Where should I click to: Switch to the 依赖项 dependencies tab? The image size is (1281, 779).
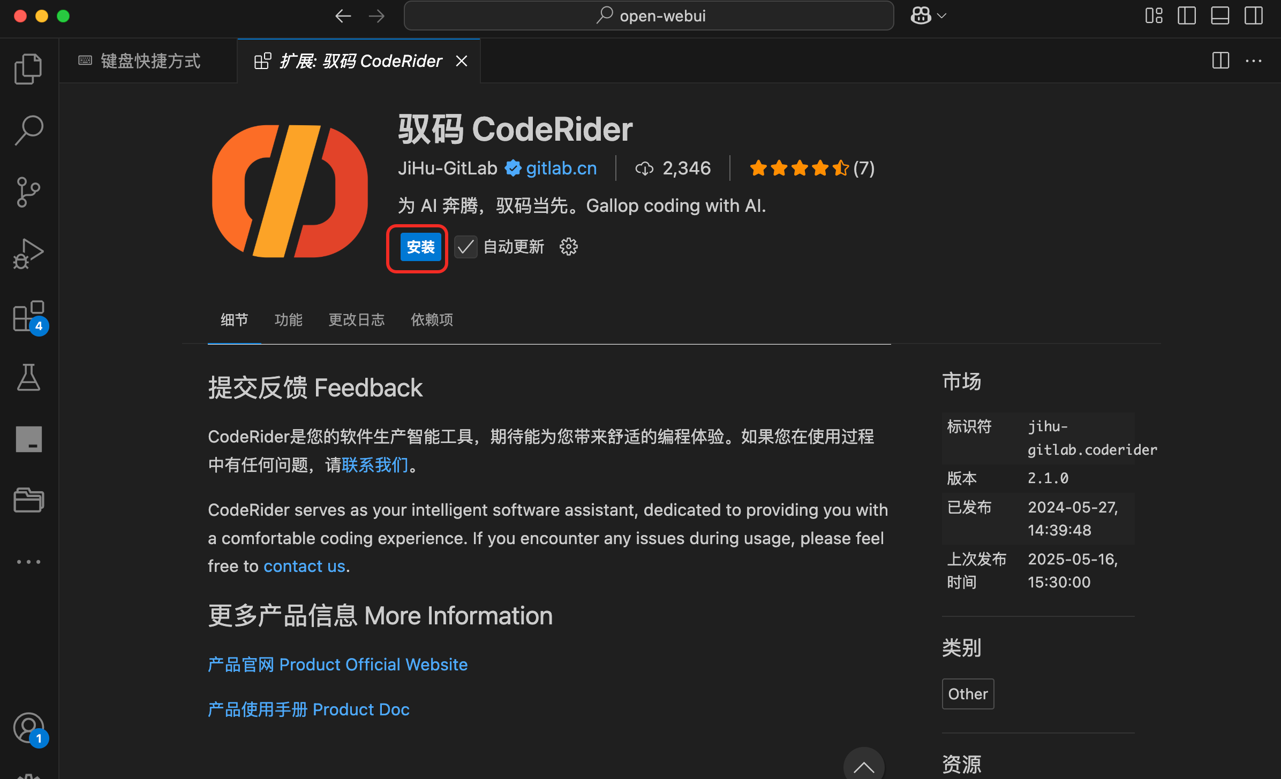pos(432,319)
